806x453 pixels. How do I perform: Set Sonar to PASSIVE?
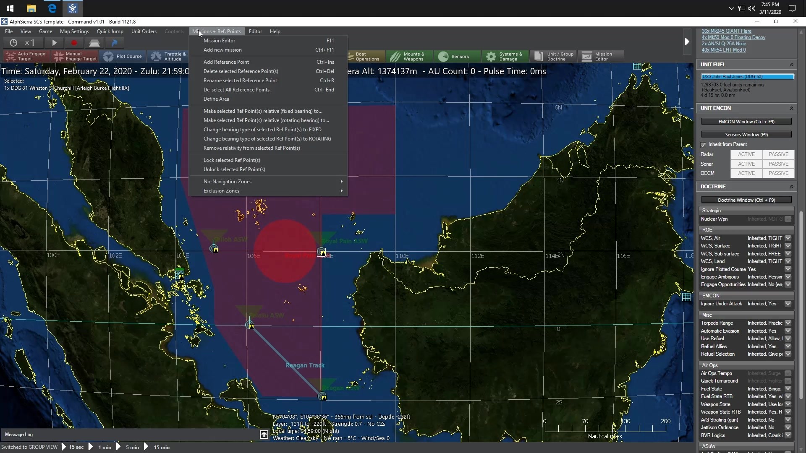(x=778, y=164)
